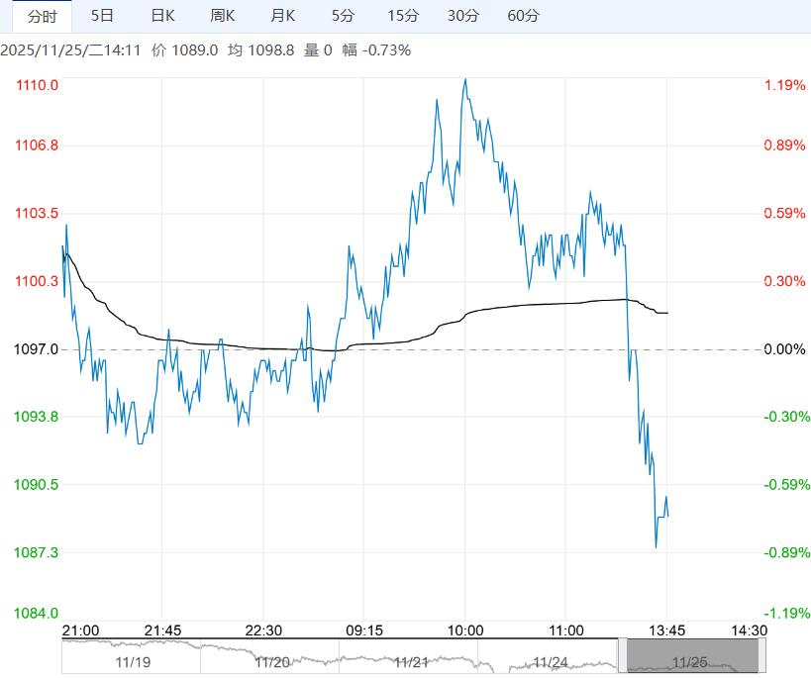Select the 5分 five-minute chart tab
The height and width of the screenshot is (678, 811).
point(343,16)
